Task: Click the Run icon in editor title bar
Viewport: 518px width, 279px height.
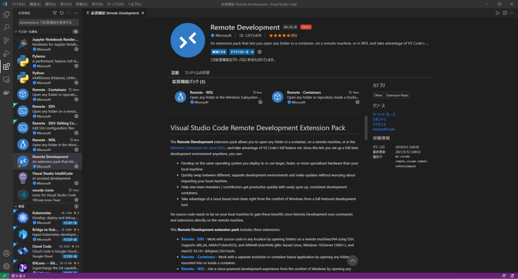Action: coord(497,13)
